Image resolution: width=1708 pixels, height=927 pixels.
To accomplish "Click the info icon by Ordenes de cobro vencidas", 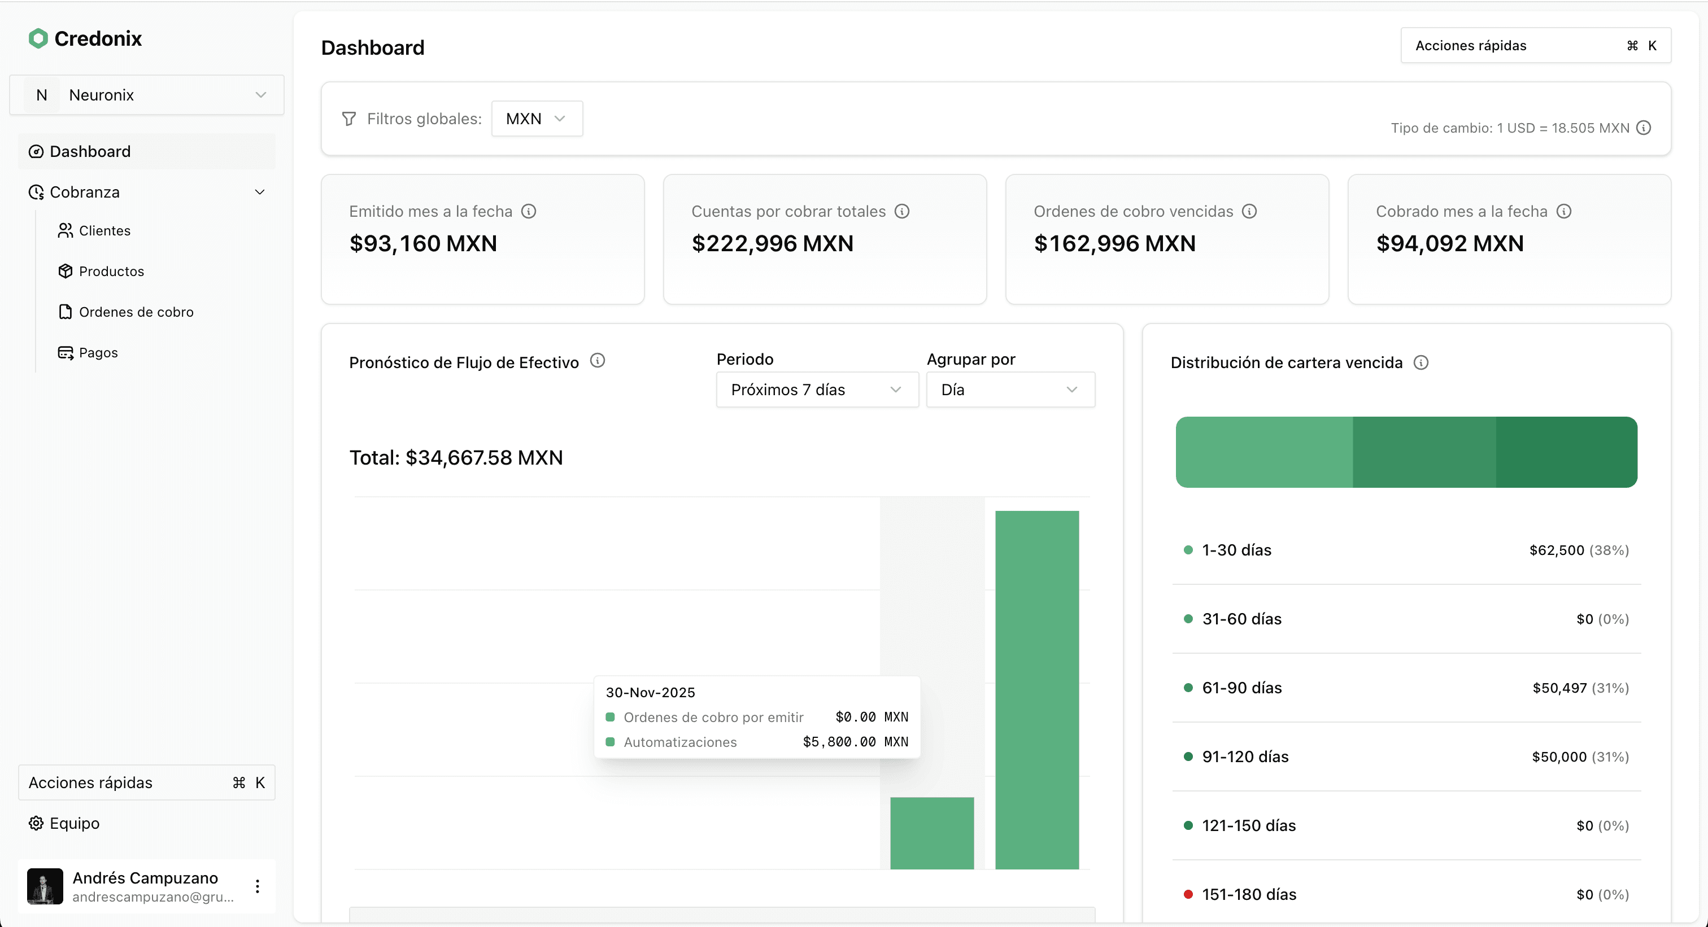I will (1249, 211).
